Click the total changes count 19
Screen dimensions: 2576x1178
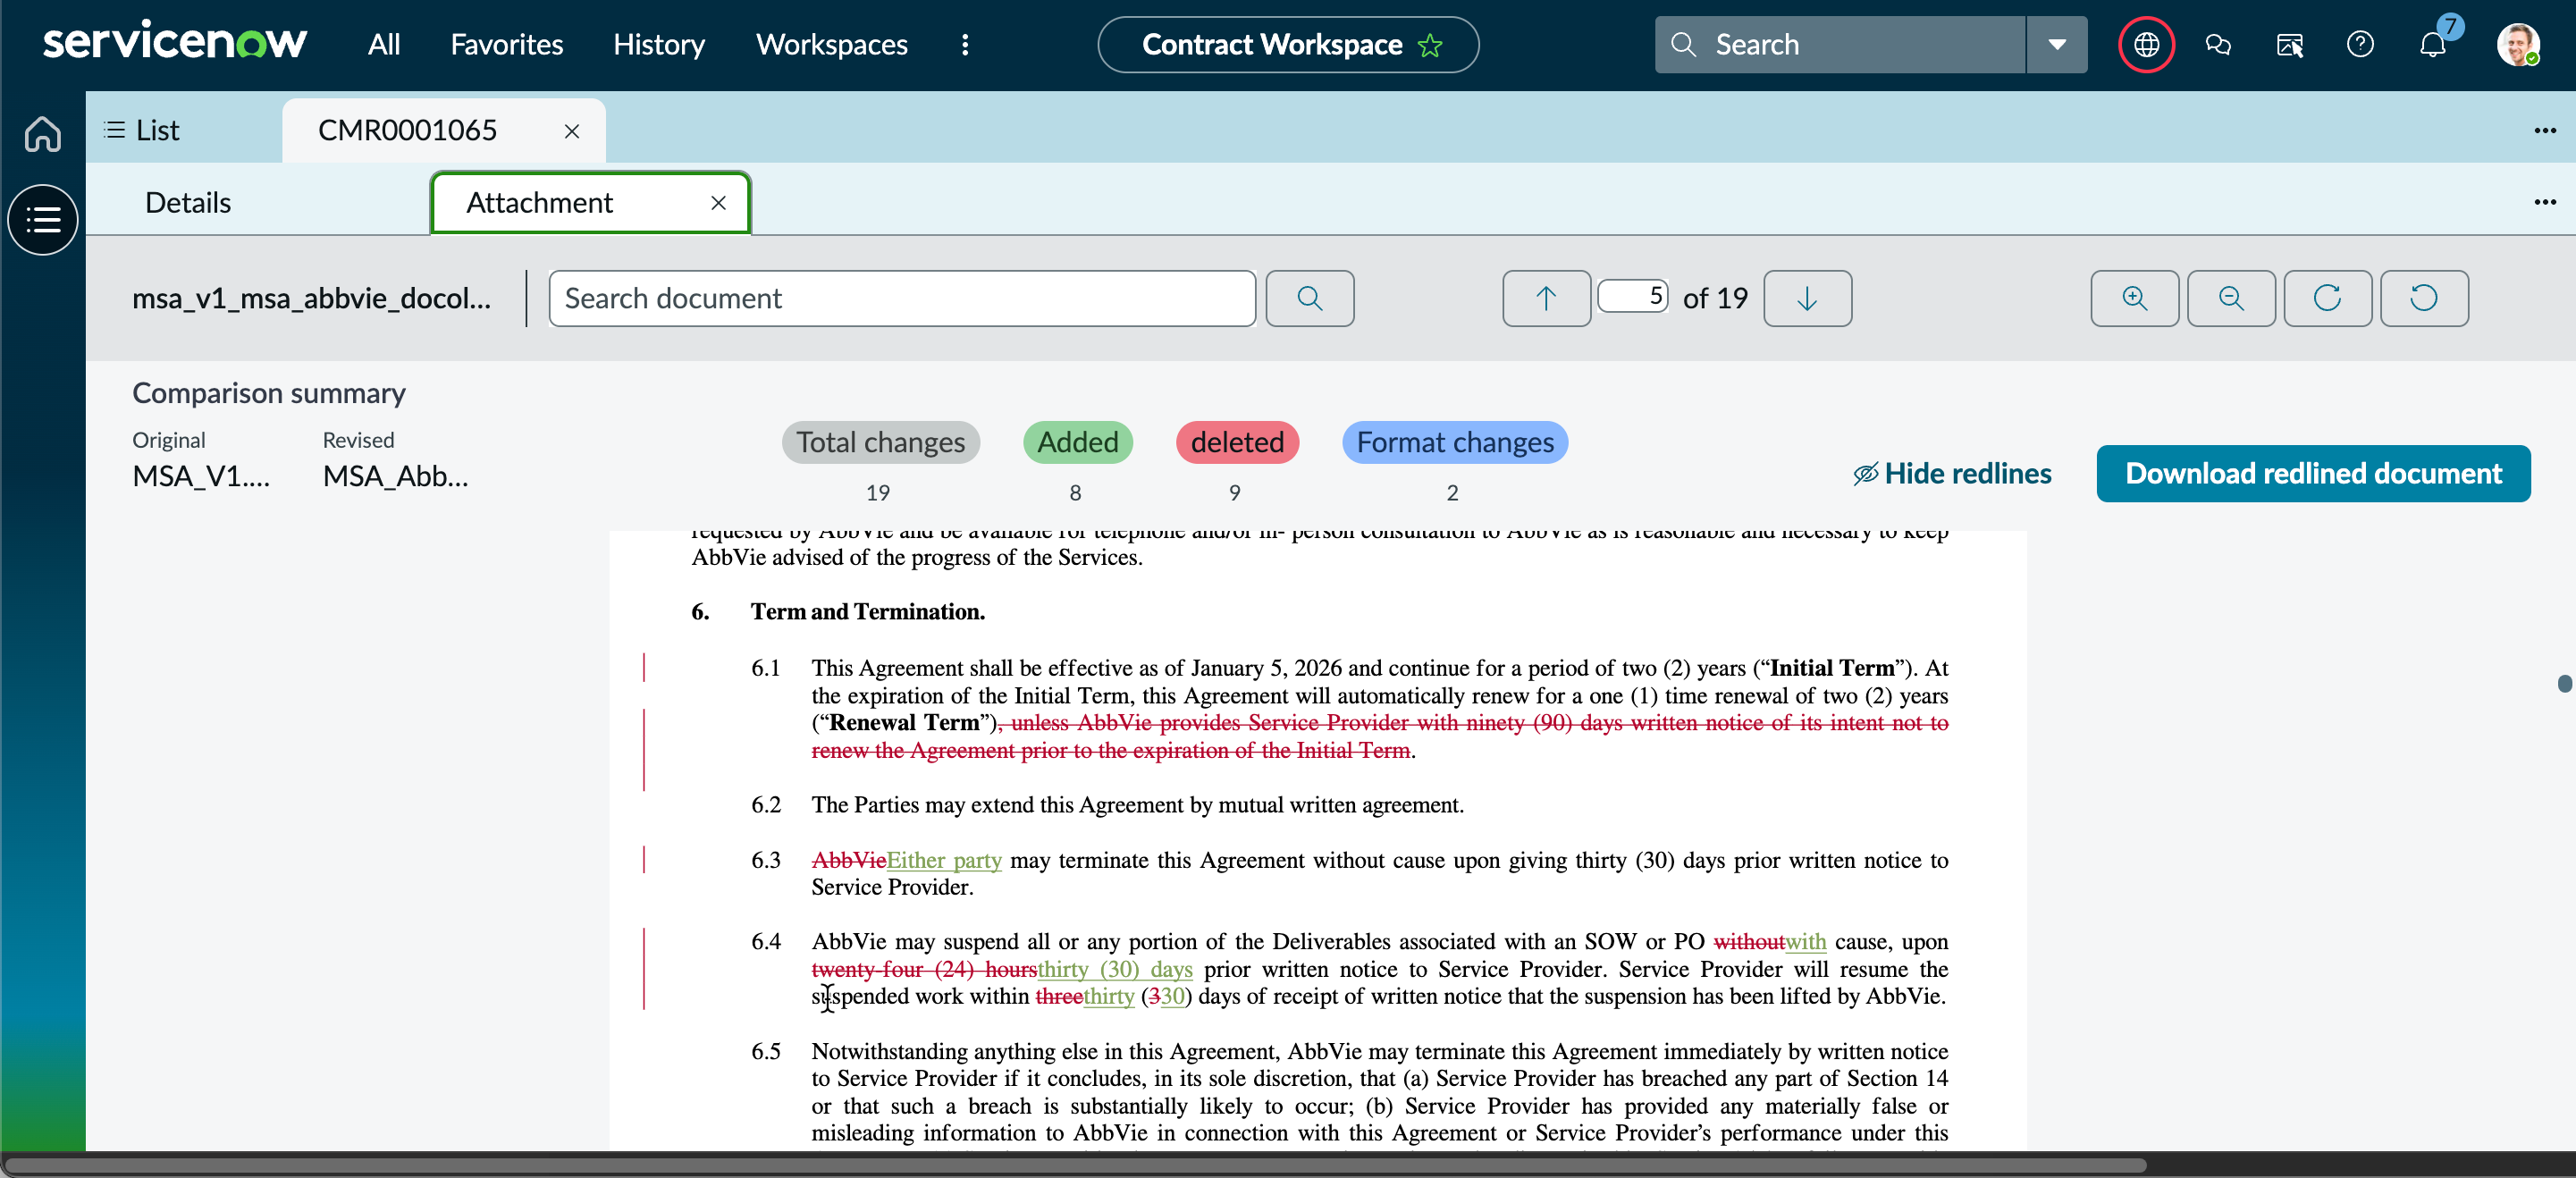877,493
